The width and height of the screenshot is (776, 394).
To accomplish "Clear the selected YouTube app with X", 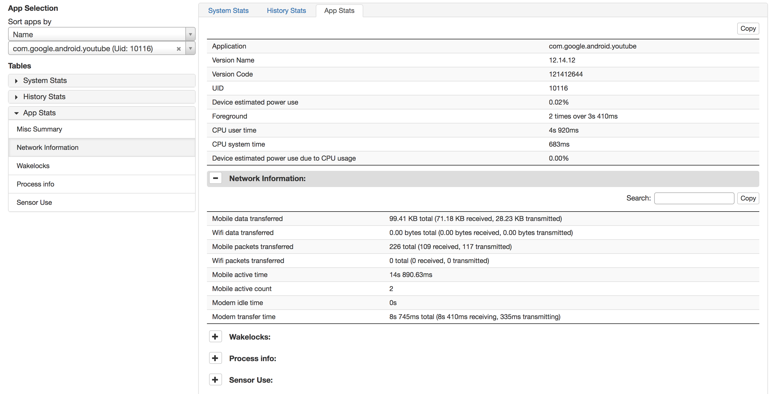I will click(179, 49).
